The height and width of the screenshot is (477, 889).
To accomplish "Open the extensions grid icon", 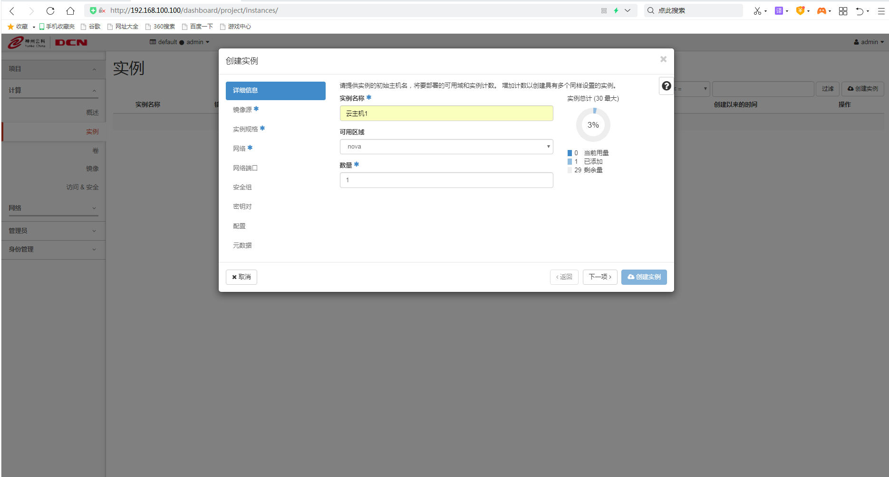I will pos(843,10).
